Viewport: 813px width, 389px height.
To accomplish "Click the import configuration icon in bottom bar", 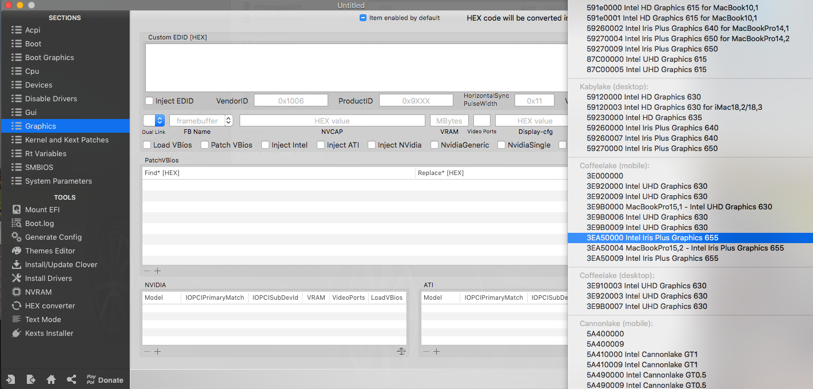I will pos(11,379).
